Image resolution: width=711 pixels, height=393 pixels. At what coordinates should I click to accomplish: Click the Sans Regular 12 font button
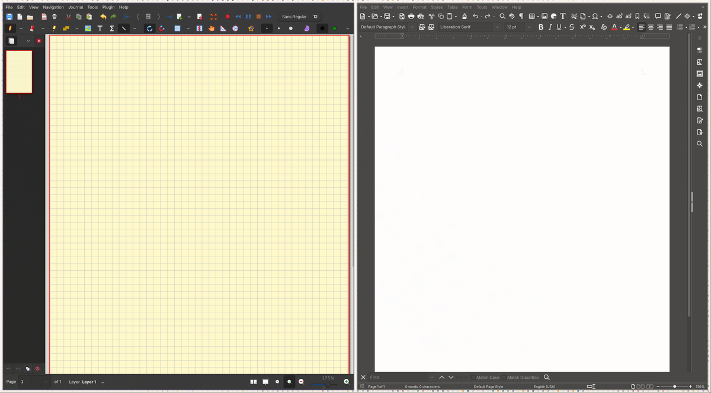click(x=300, y=17)
